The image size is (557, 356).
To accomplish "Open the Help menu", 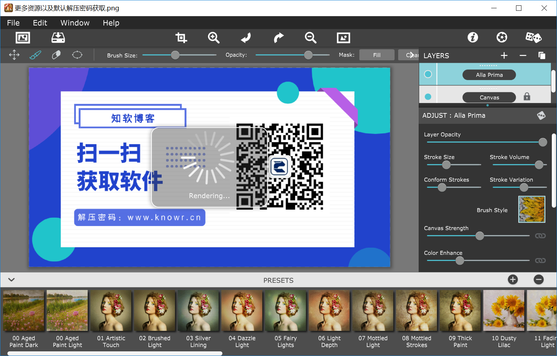I will click(111, 23).
